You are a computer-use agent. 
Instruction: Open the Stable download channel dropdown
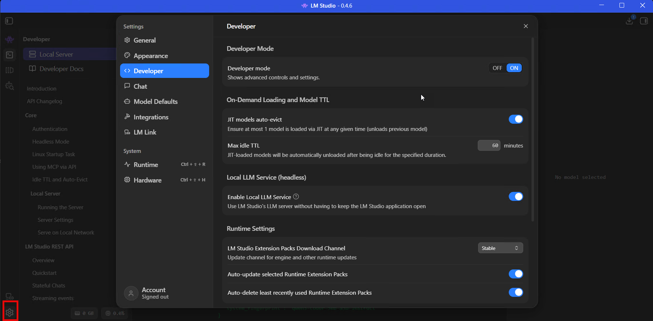pyautogui.click(x=500, y=248)
